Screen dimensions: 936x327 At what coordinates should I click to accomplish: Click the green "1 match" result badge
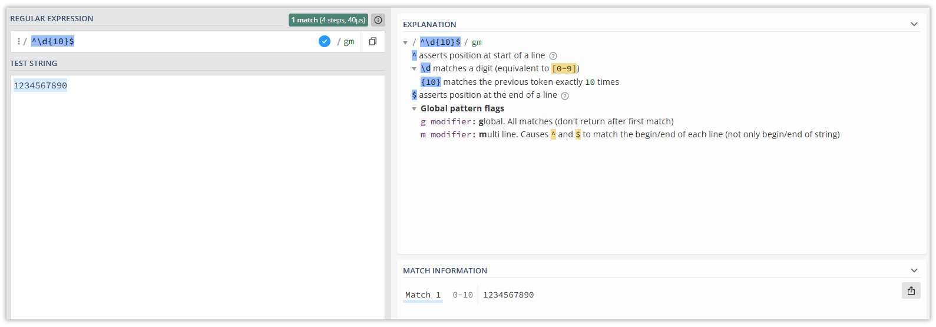(328, 20)
